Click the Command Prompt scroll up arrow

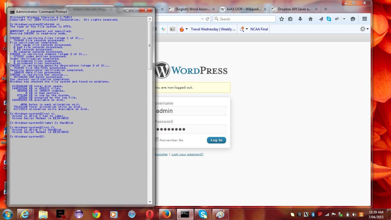pos(150,19)
